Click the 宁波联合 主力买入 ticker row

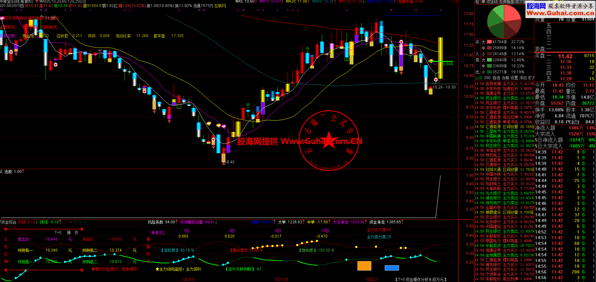(505, 274)
